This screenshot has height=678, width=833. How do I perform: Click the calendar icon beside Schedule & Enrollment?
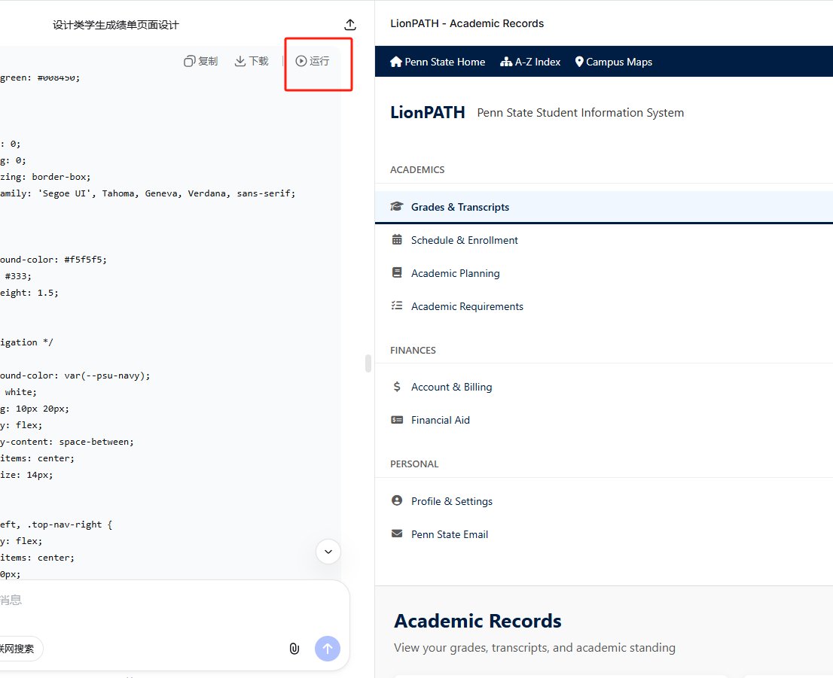click(397, 239)
